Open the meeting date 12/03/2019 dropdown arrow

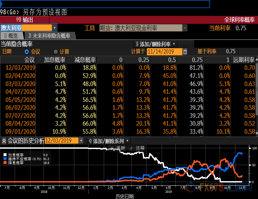[81, 141]
